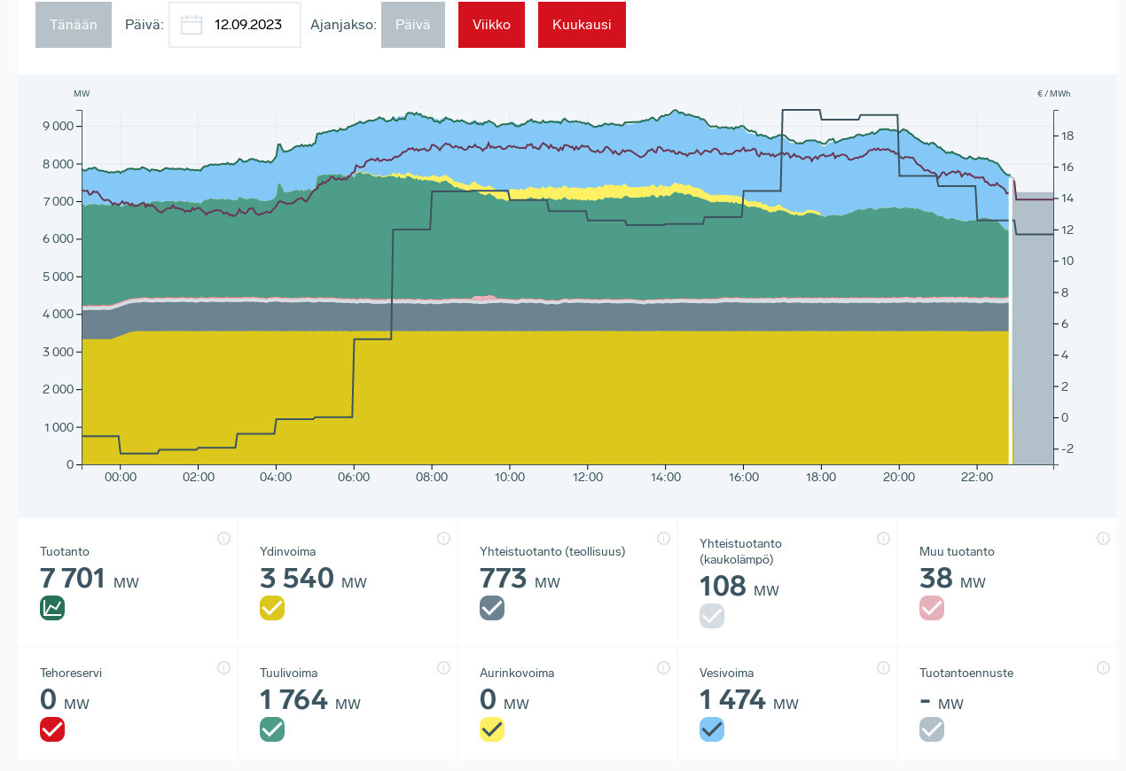Switch period to Kuukausi
This screenshot has width=1126, height=771.
point(582,25)
